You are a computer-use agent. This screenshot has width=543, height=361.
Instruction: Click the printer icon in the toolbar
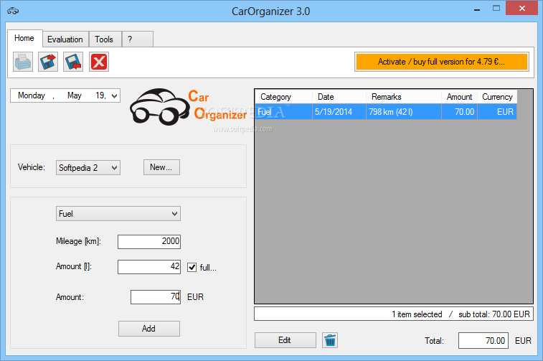[x=23, y=62]
